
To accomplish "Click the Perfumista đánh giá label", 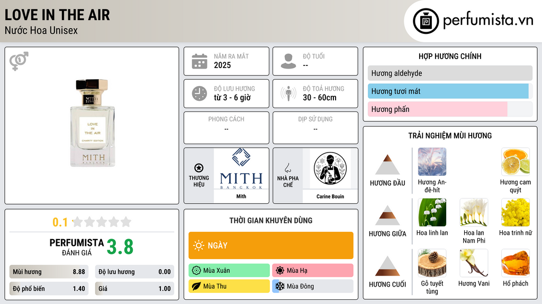I will (x=76, y=247).
